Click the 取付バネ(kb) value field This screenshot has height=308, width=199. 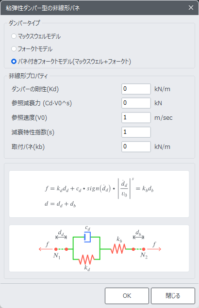(x=136, y=147)
